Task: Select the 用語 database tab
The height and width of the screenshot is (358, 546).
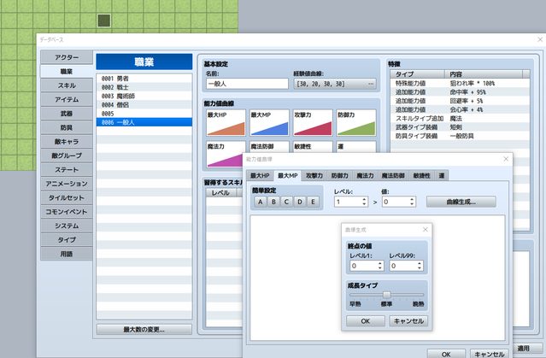Action: pos(67,254)
